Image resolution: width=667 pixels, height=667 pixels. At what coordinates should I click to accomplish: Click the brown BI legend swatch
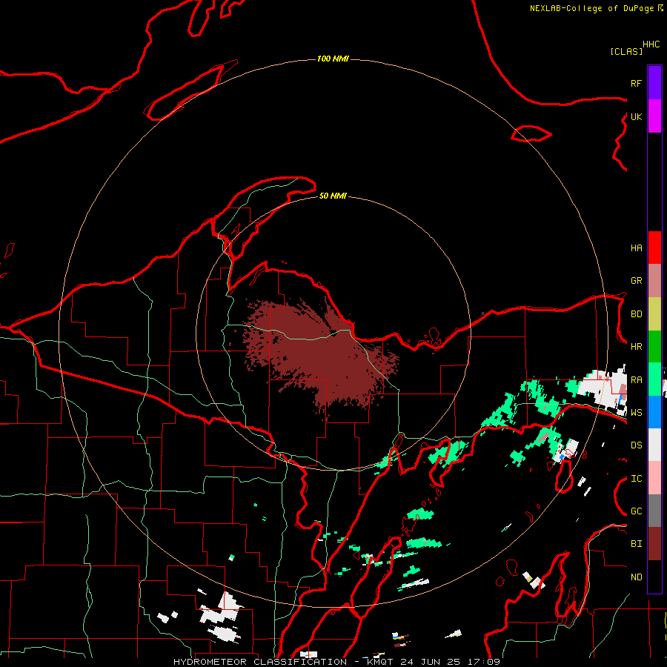coord(654,544)
